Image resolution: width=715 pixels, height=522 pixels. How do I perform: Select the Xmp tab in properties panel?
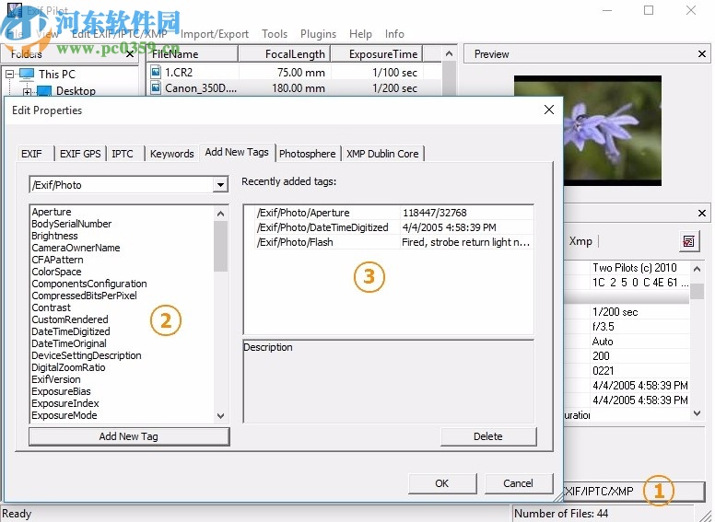pyautogui.click(x=580, y=241)
